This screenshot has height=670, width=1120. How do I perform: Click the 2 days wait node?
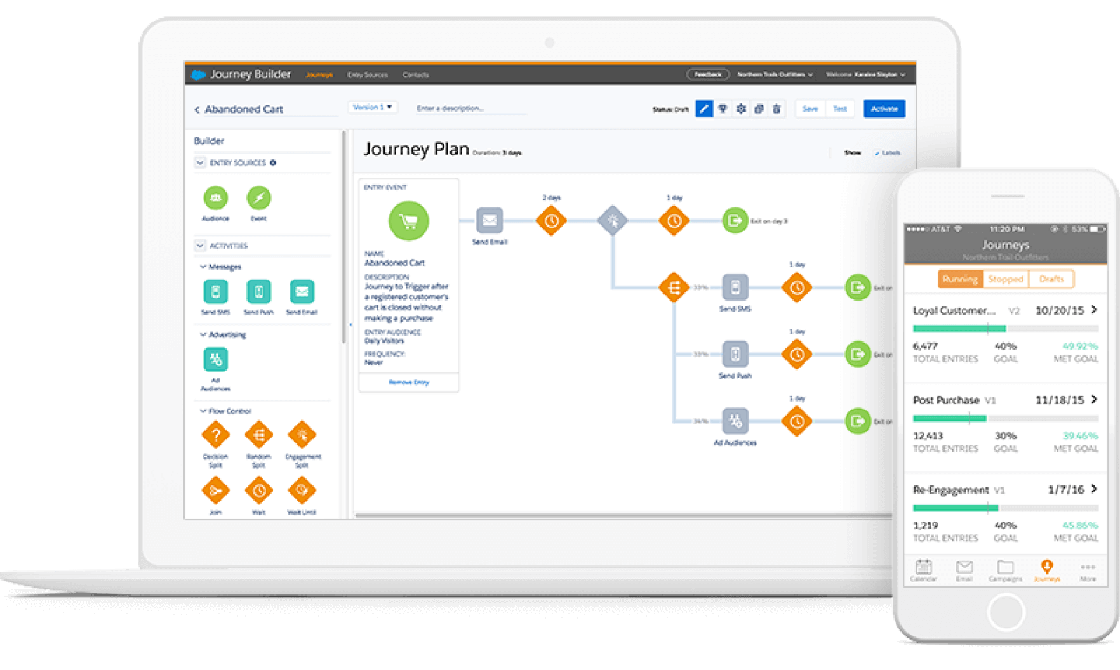[x=551, y=221]
